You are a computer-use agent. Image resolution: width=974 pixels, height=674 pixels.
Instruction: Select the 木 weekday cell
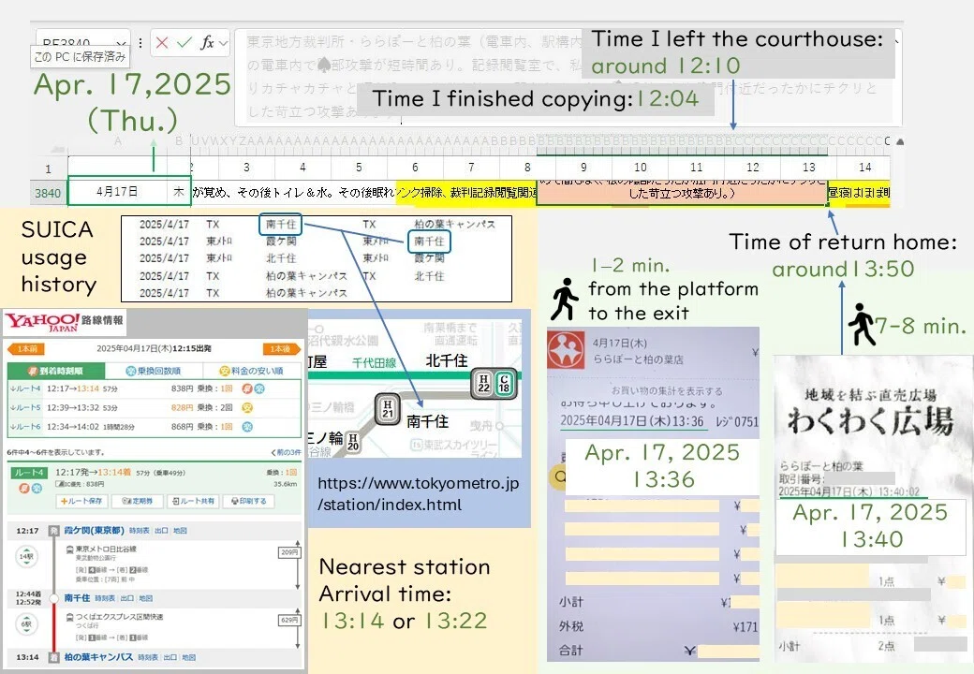179,192
